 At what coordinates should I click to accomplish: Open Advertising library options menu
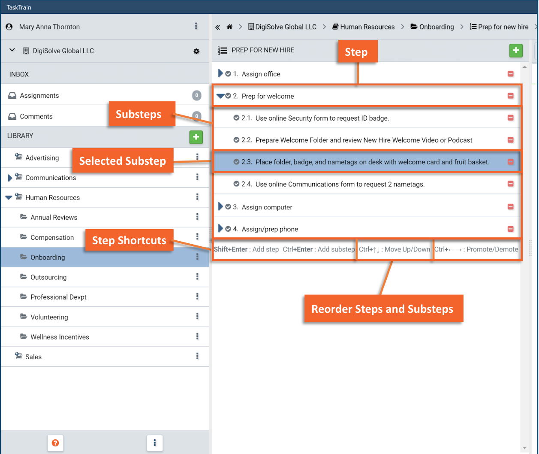pyautogui.click(x=197, y=157)
